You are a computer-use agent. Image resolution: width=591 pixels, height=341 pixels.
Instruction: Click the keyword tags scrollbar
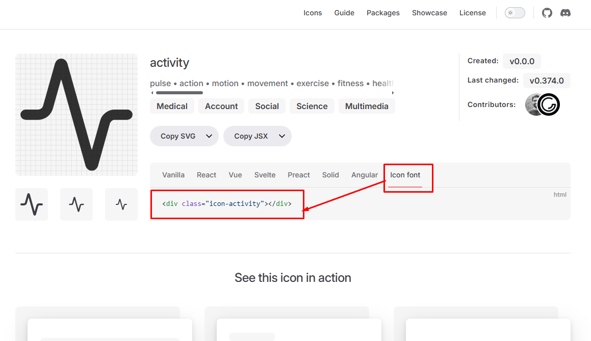(177, 93)
